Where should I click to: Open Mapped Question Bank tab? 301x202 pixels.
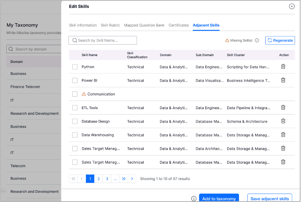(144, 25)
